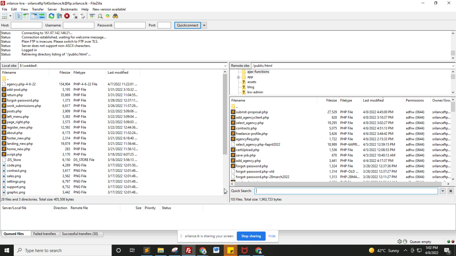The image size is (456, 256).
Task: Click the binoculars file search icon
Action: pyautogui.click(x=116, y=16)
